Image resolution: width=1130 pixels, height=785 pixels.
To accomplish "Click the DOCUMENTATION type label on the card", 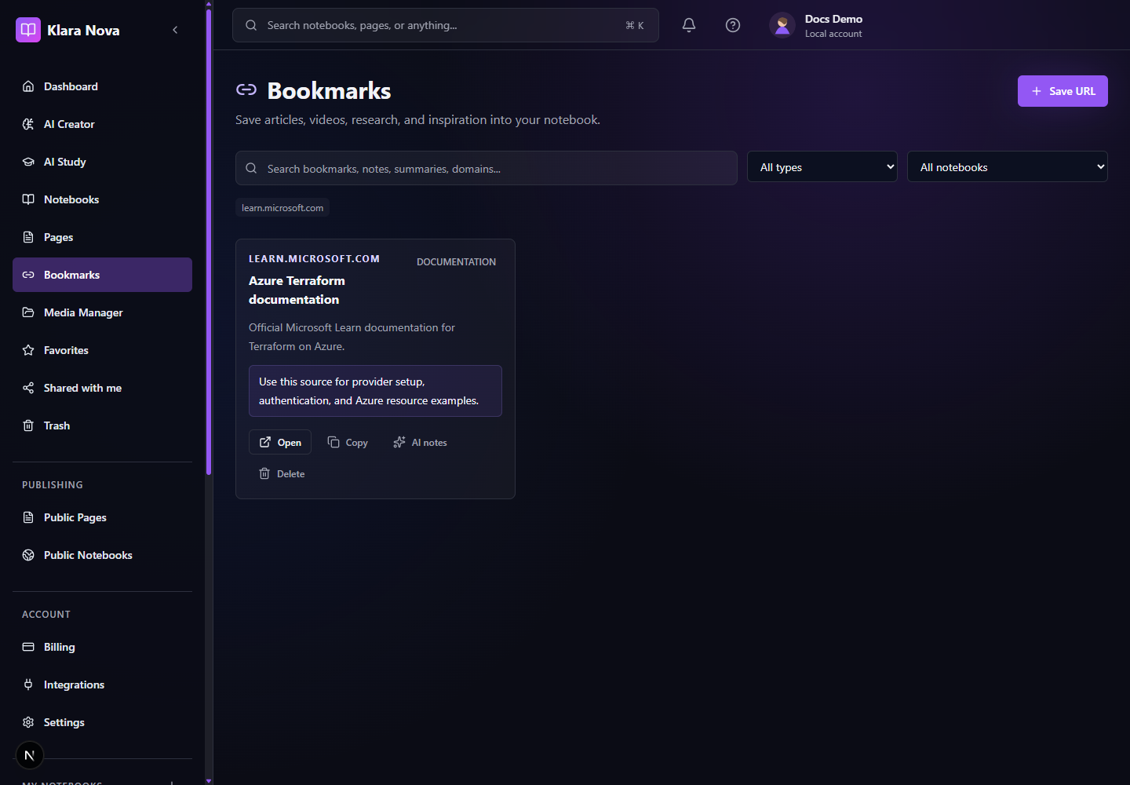I will (x=456, y=261).
